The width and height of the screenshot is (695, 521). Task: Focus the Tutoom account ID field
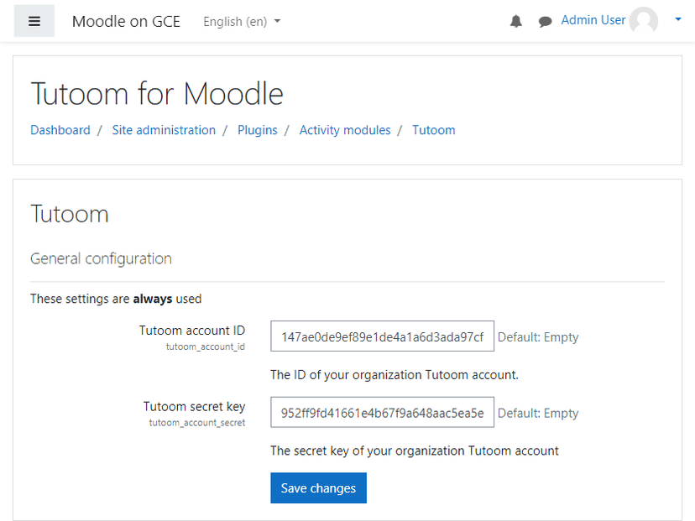382,336
